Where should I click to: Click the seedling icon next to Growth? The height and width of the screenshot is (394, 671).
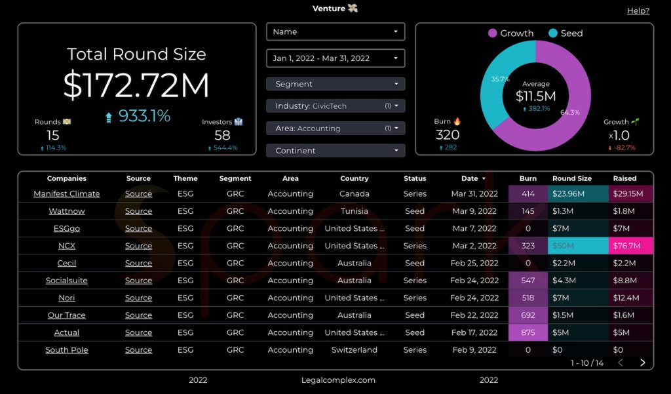point(635,122)
